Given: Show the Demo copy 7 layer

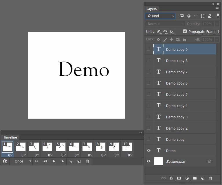Looking at the screenshot, I should [x=148, y=72].
